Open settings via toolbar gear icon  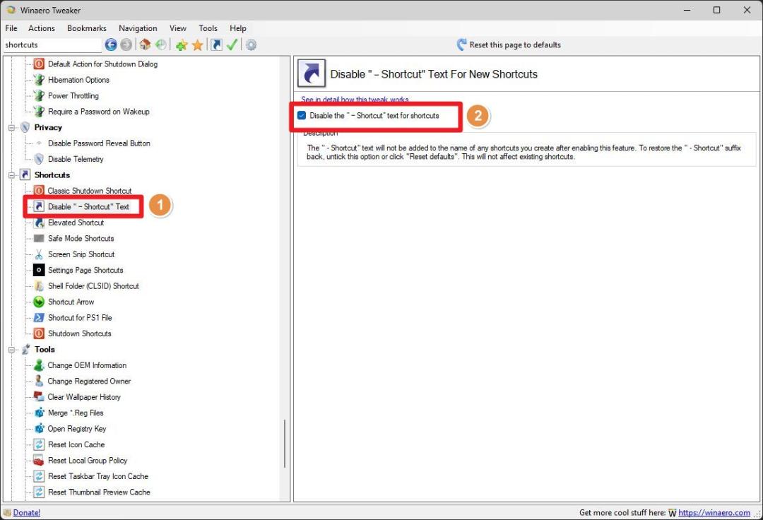(x=251, y=45)
